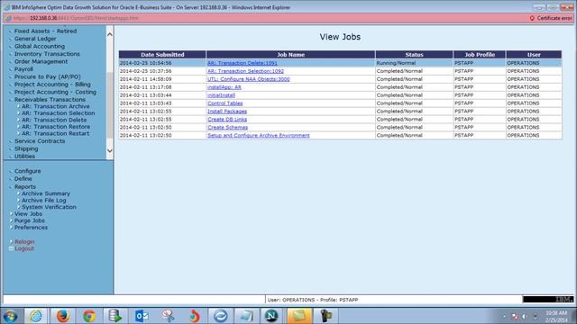Click the Running/Normal status cell
The height and width of the screenshot is (324, 577).
pos(414,63)
